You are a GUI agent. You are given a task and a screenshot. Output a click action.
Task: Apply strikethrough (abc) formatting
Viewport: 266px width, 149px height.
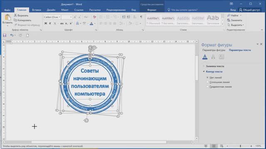pyautogui.click(x=62, y=24)
